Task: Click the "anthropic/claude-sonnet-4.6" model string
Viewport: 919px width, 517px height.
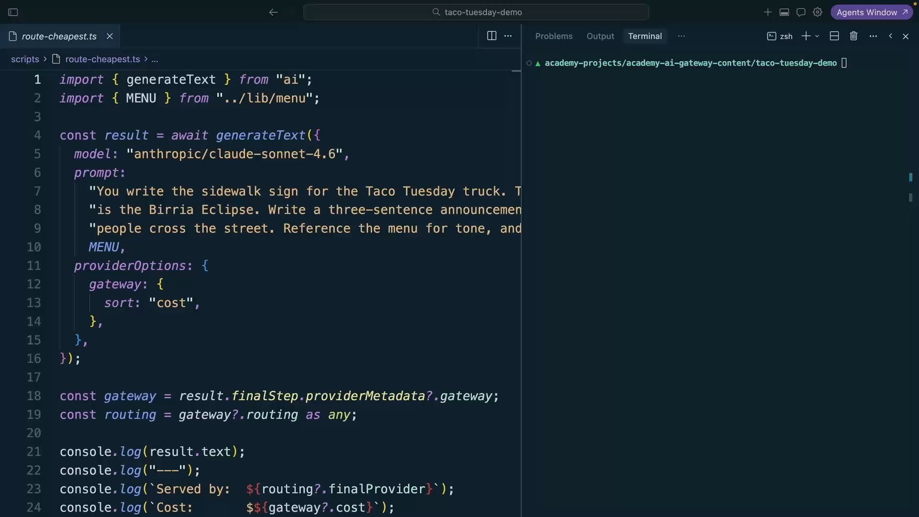Action: pos(235,154)
